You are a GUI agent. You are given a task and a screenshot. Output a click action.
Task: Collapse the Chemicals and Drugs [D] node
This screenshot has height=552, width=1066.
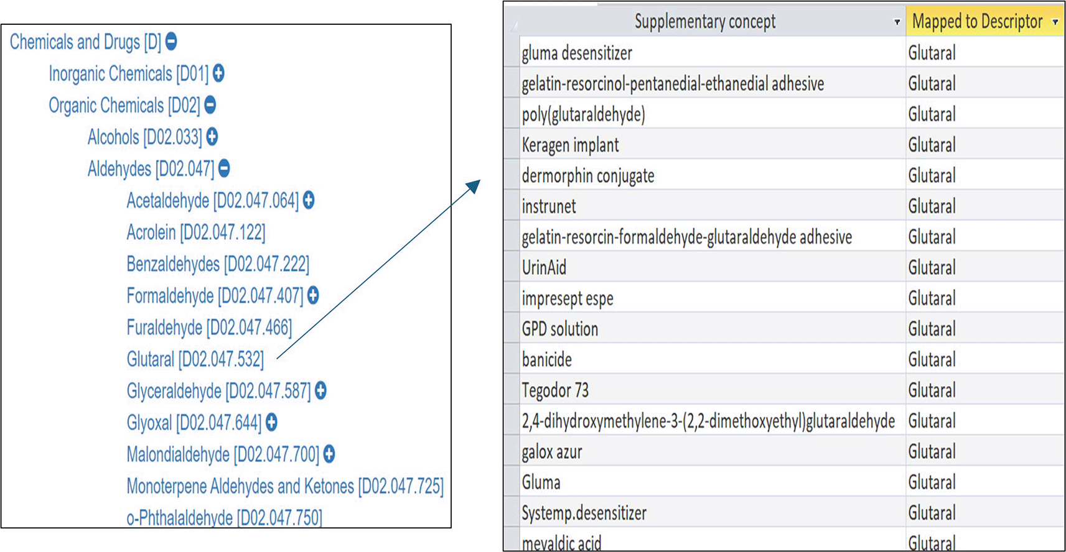coord(171,42)
